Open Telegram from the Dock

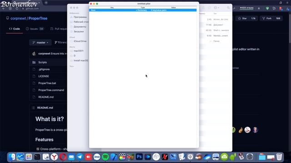(x=80, y=157)
